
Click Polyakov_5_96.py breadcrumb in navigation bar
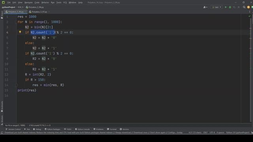[x=35, y=7]
